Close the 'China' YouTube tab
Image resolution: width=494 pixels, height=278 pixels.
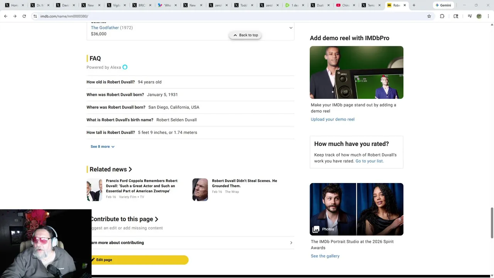[354, 5]
